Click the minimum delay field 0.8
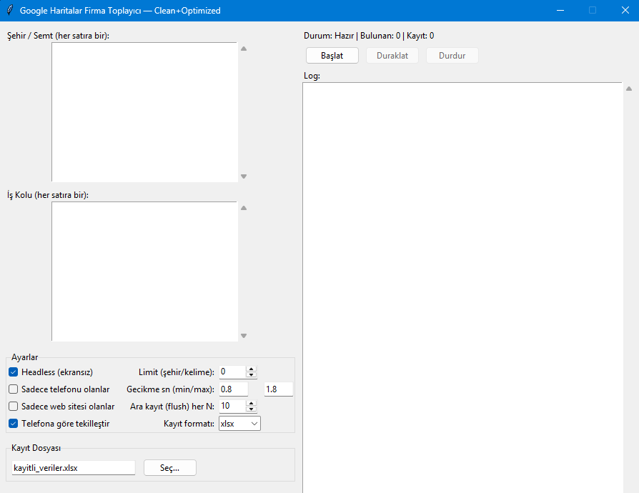 234,389
